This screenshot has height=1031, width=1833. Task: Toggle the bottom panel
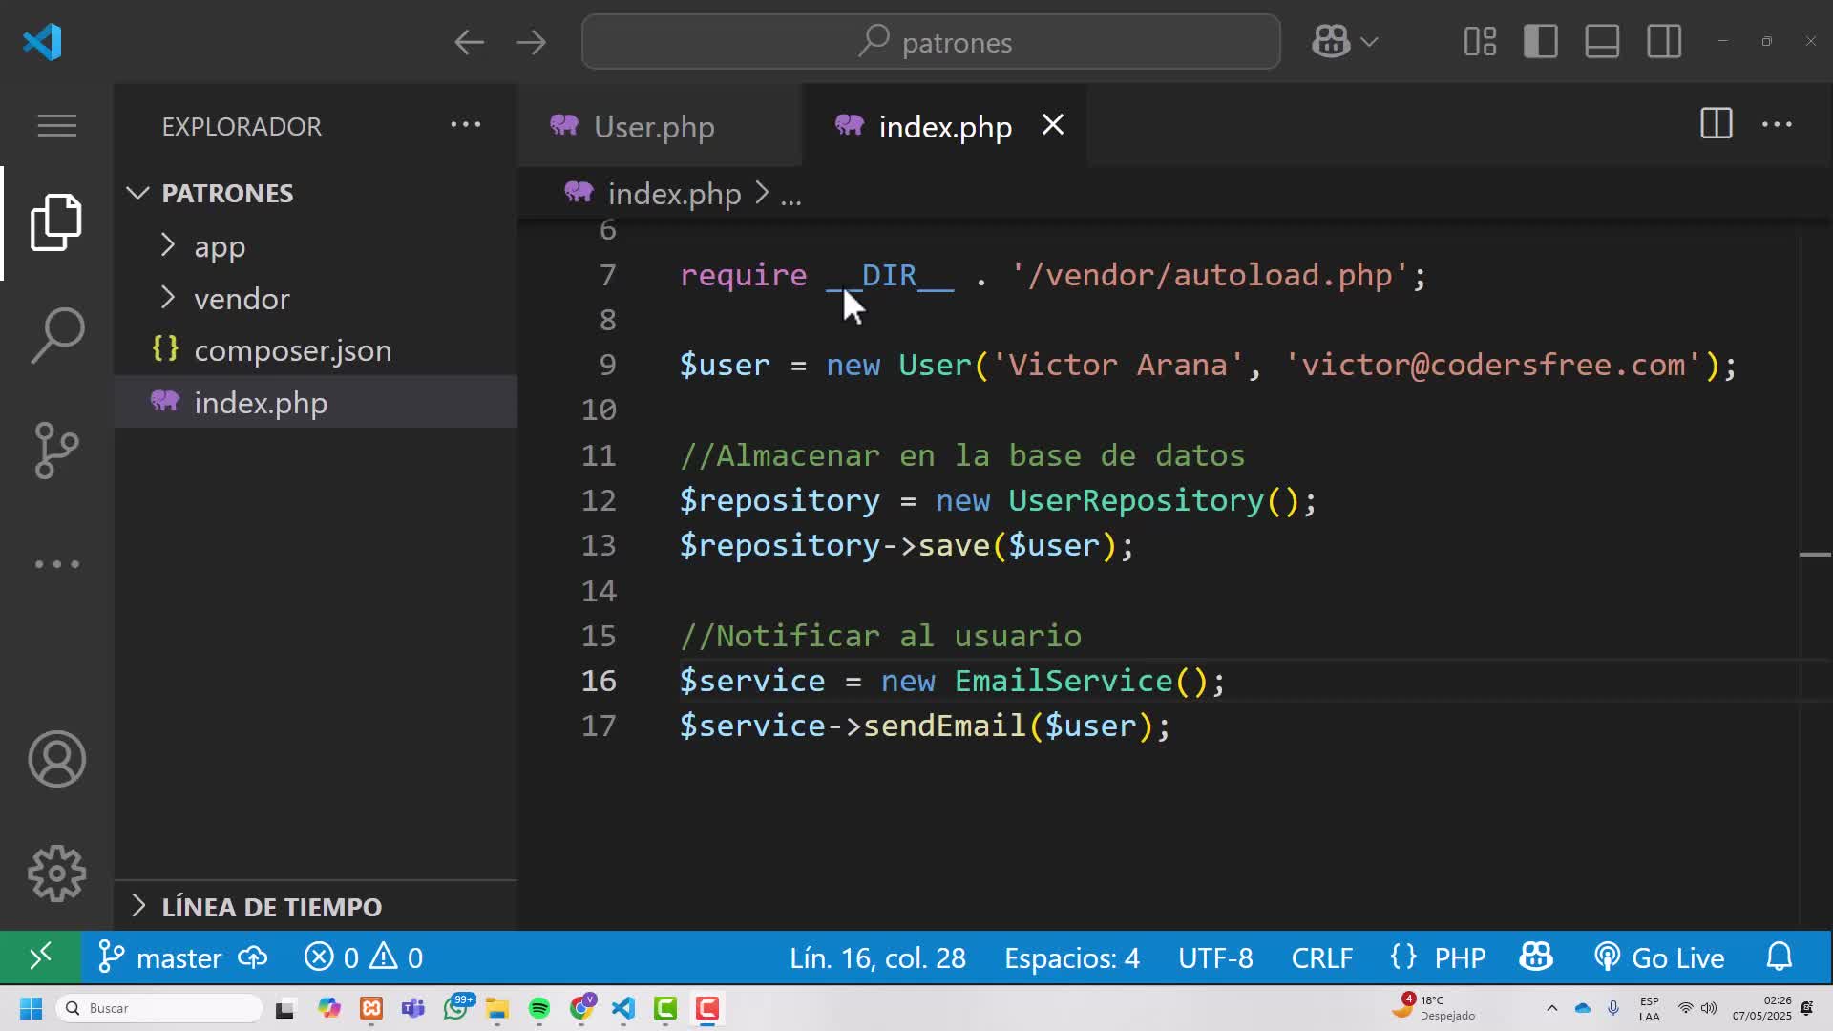1602,42
